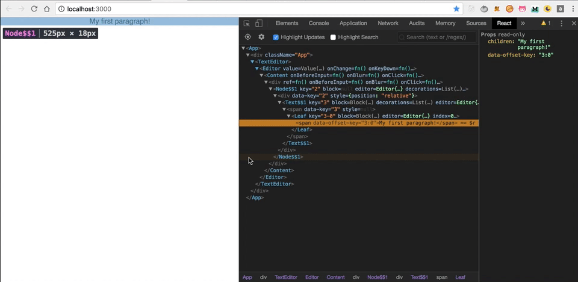Collapse the Editor value node
The image size is (578, 282).
(257, 69)
